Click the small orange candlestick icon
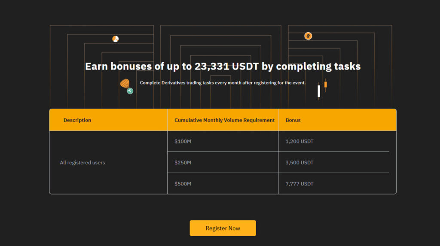Image resolution: width=440 pixels, height=246 pixels. (x=326, y=85)
